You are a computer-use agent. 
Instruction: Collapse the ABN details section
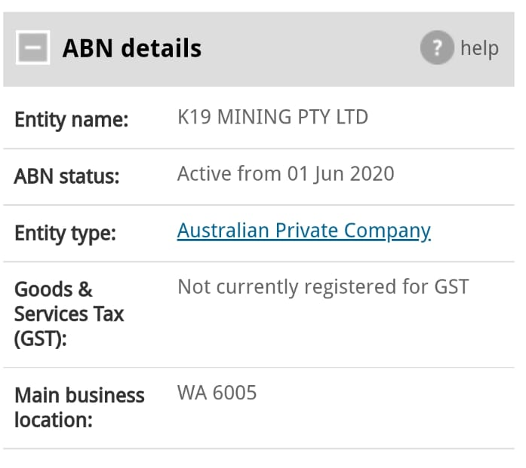(33, 47)
